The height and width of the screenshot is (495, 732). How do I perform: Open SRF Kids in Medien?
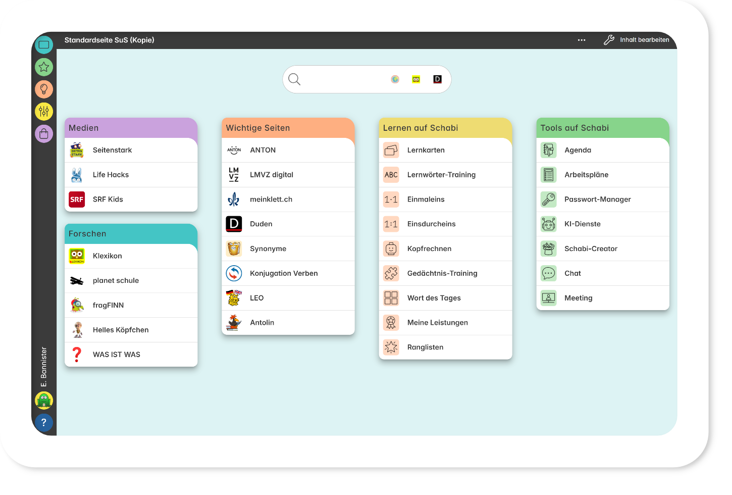(108, 200)
